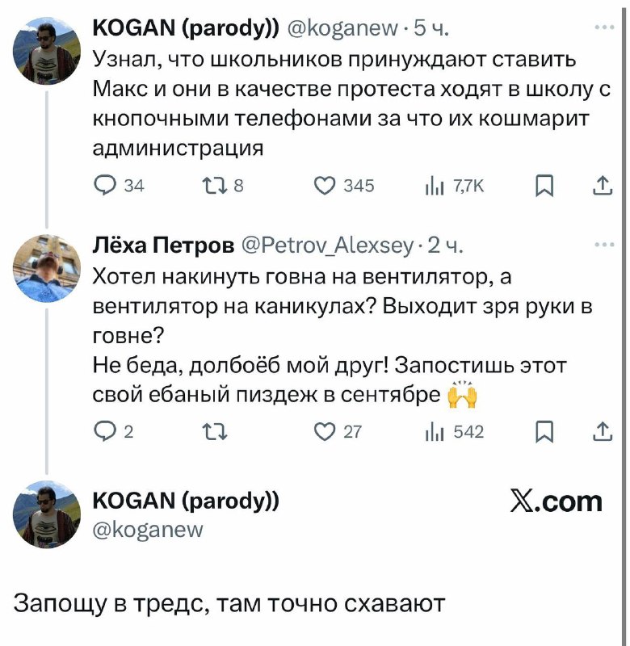The image size is (630, 646).
Task: Share the first KOGAN tweet
Action: click(603, 186)
